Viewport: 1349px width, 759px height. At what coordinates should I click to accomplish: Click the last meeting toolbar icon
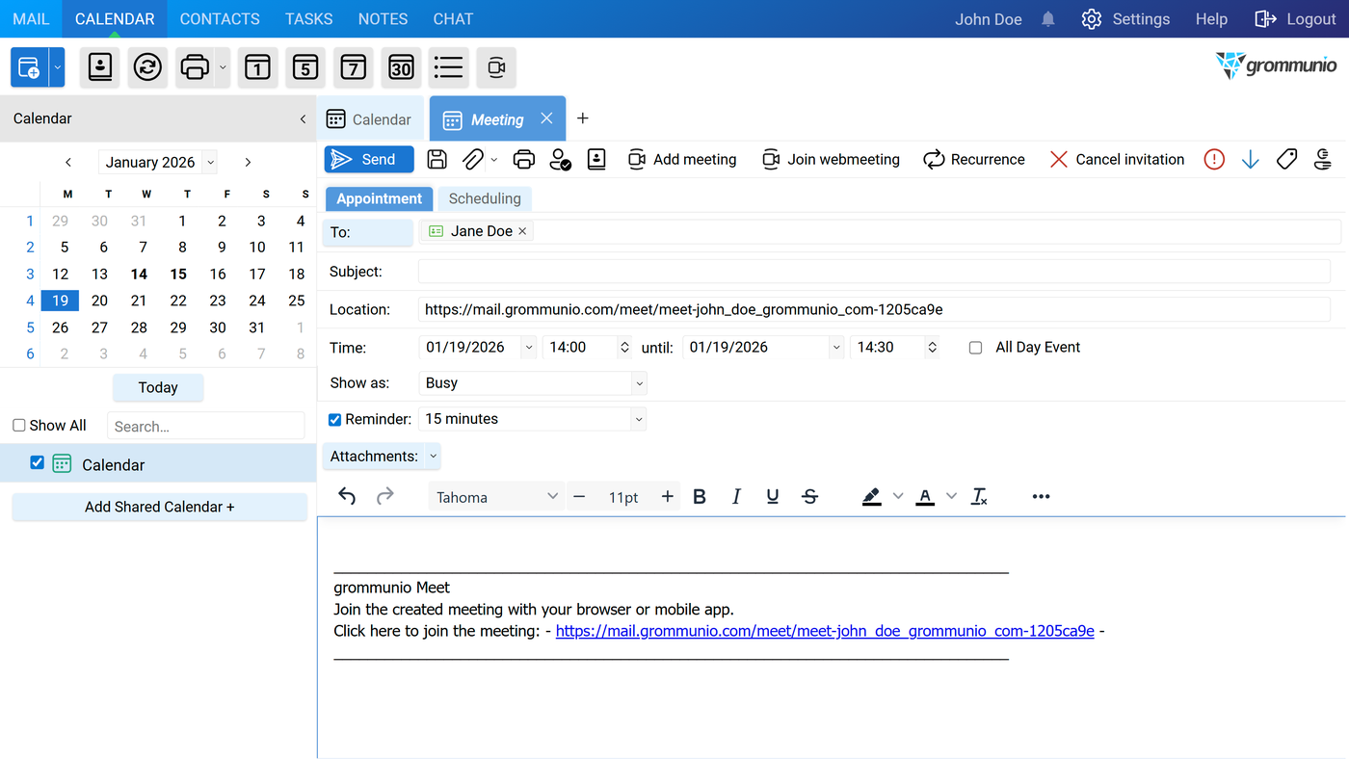1323,159
